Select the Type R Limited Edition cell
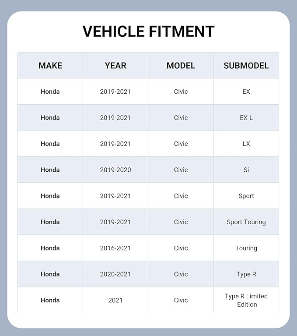 point(246,300)
